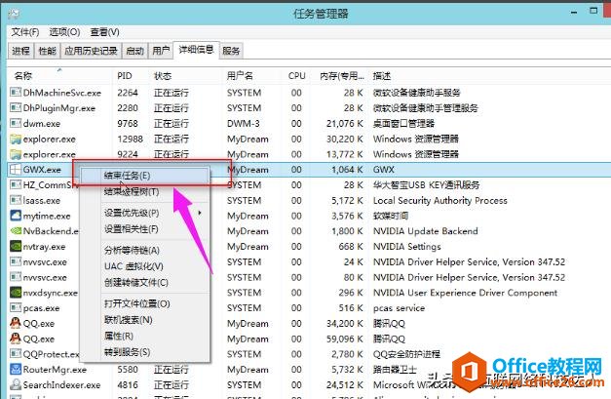This screenshot has width=611, height=399.
Task: Sort by the 名称 column header
Action: click(60, 76)
